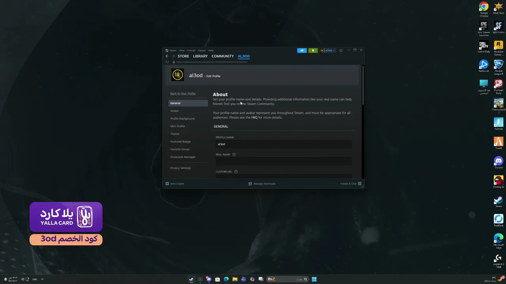Reload the page with the refresh icon

point(167,62)
